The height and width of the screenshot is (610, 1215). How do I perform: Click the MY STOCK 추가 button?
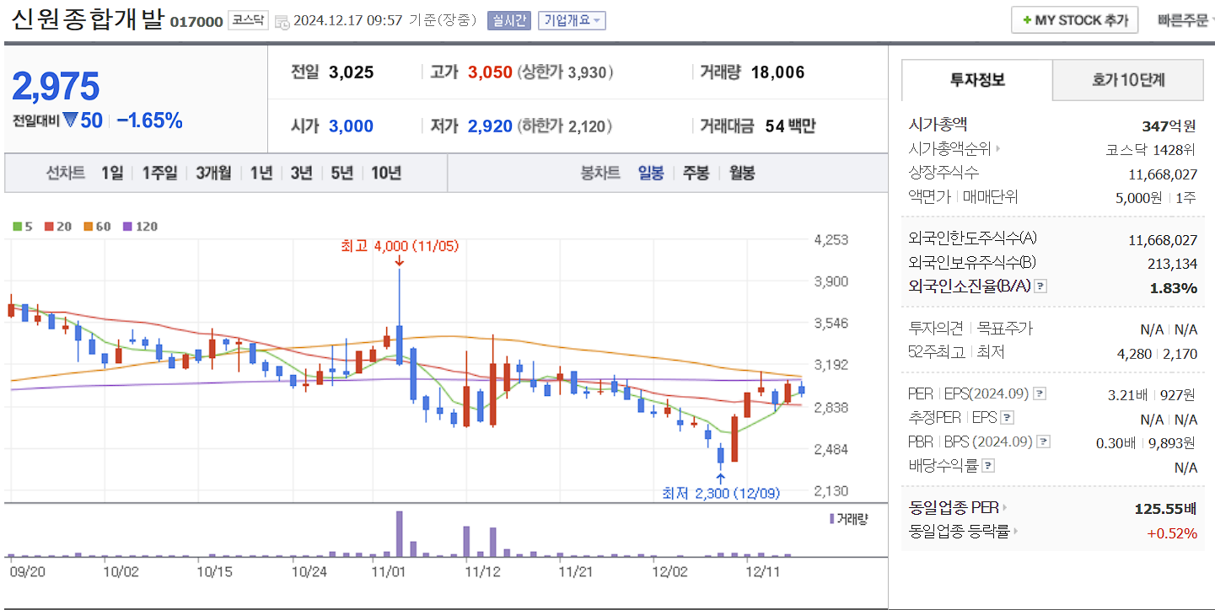[1074, 19]
